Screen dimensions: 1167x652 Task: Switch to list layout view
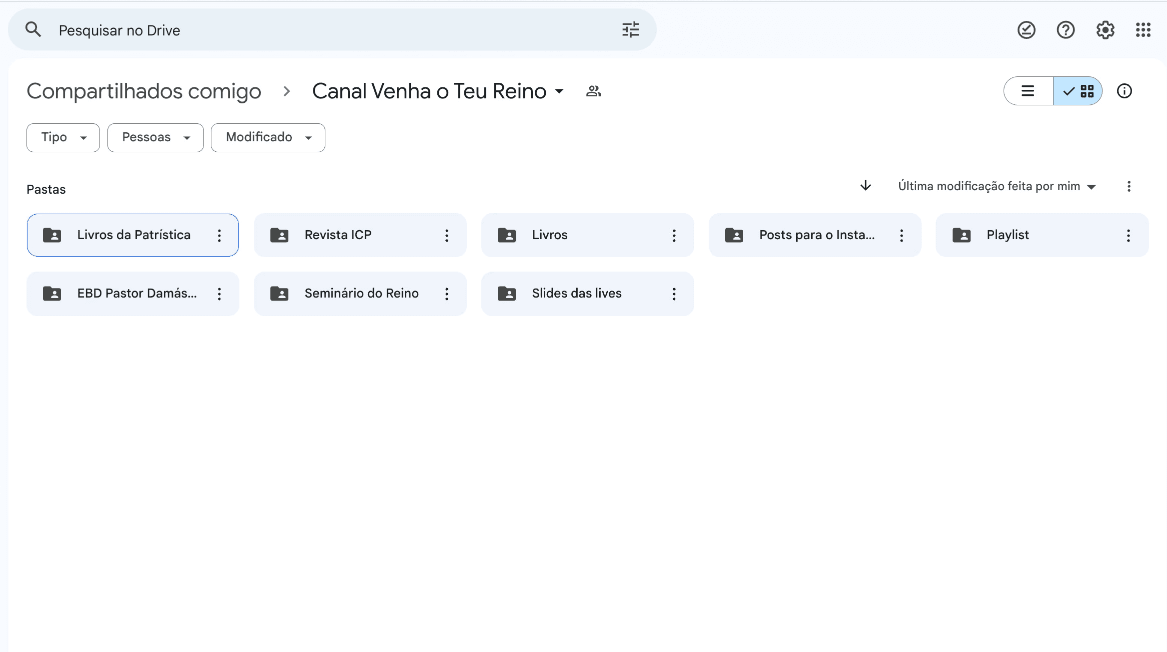pyautogui.click(x=1028, y=91)
